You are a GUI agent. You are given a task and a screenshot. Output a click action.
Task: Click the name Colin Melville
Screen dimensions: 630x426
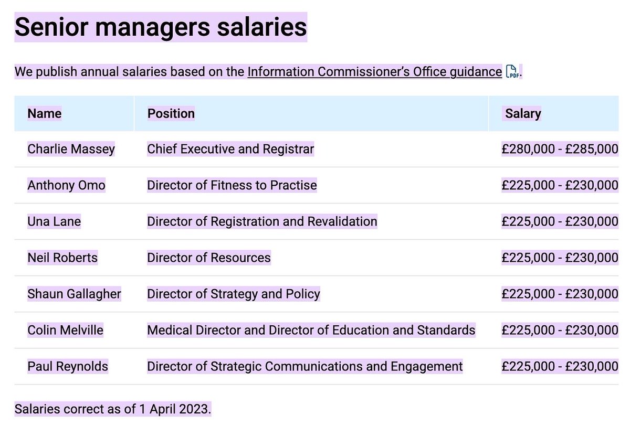[x=65, y=330]
